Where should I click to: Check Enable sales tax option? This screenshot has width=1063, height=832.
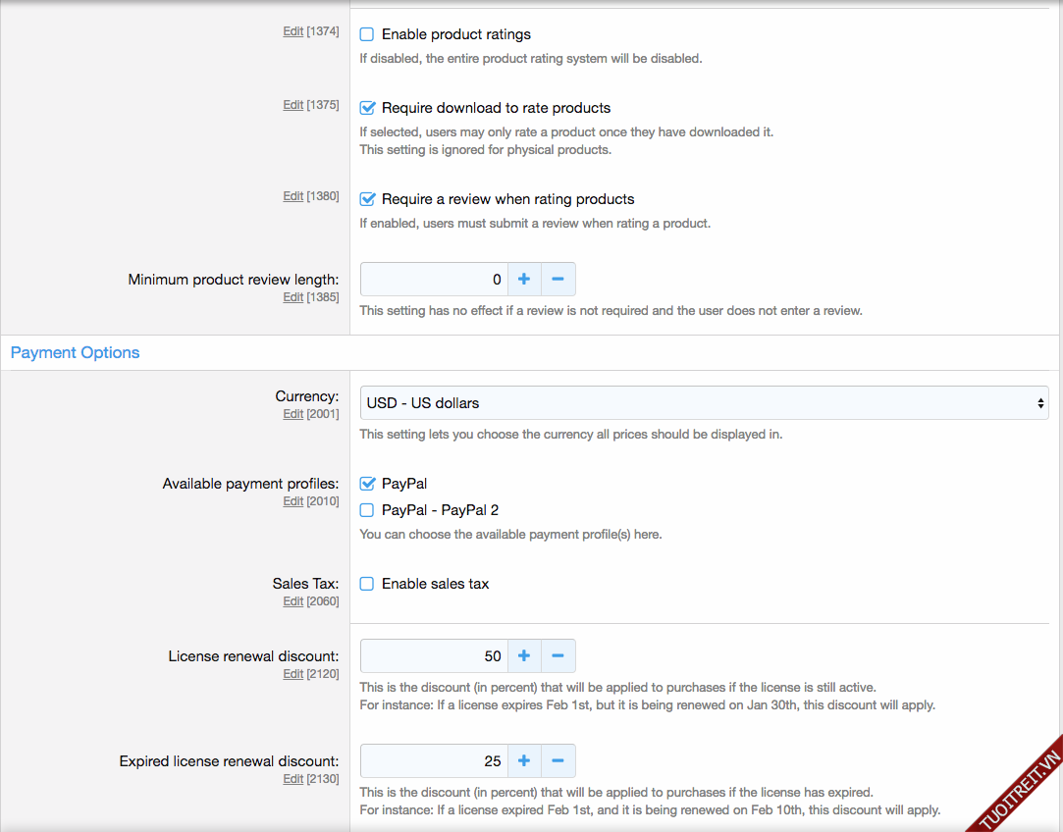click(x=367, y=584)
